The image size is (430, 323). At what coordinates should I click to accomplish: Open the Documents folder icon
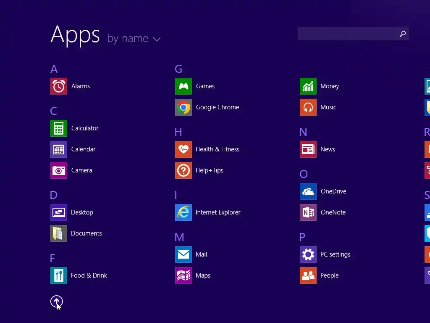pos(59,233)
